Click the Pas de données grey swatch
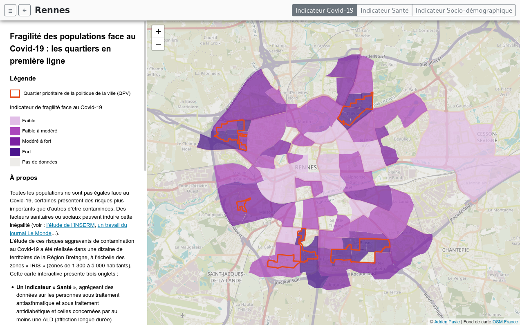Image resolution: width=520 pixels, height=325 pixels. tap(15, 162)
